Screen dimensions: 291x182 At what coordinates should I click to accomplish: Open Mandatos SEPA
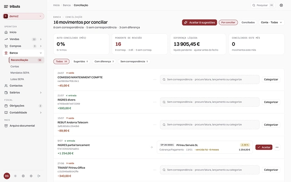20,73
